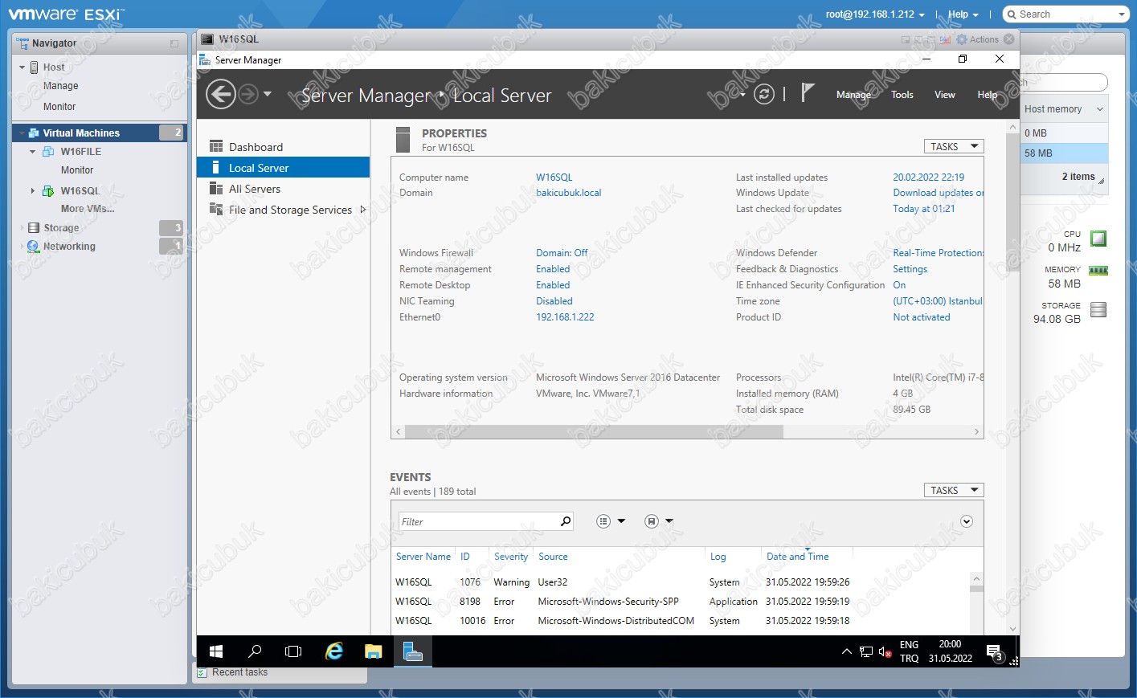Open Server Manager Help menu
The height and width of the screenshot is (698, 1137).
[x=988, y=95]
